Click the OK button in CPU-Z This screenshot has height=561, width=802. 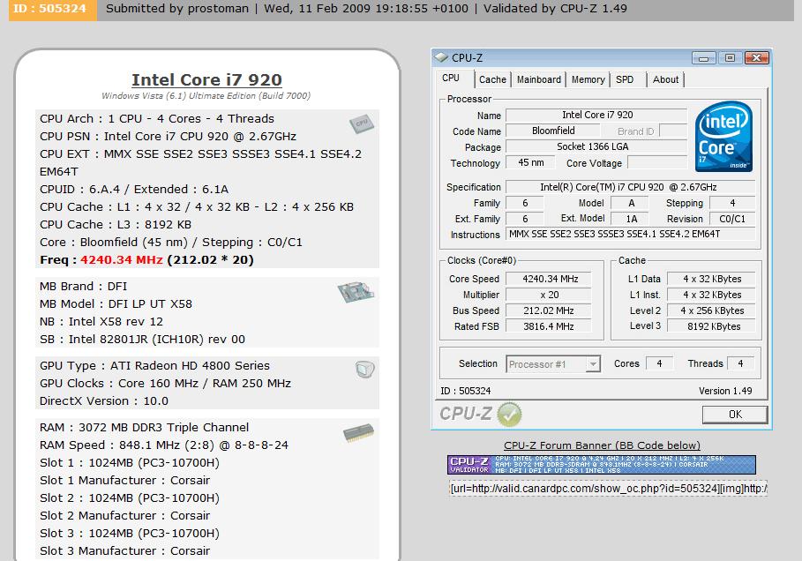tap(735, 415)
